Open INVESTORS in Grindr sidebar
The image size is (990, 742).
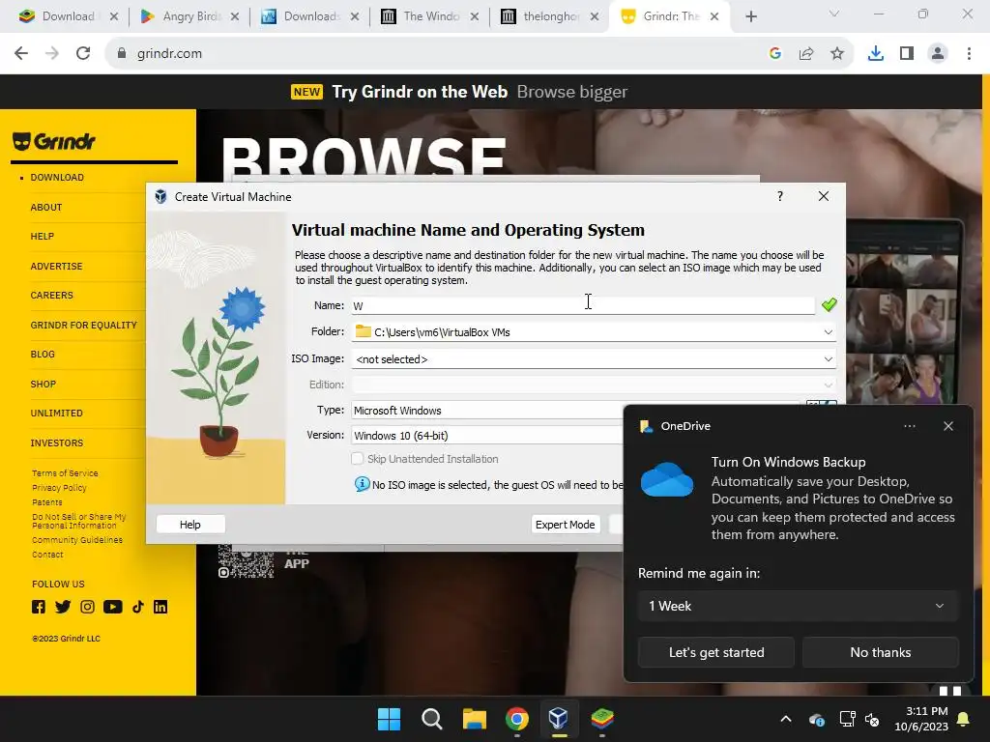pos(57,442)
